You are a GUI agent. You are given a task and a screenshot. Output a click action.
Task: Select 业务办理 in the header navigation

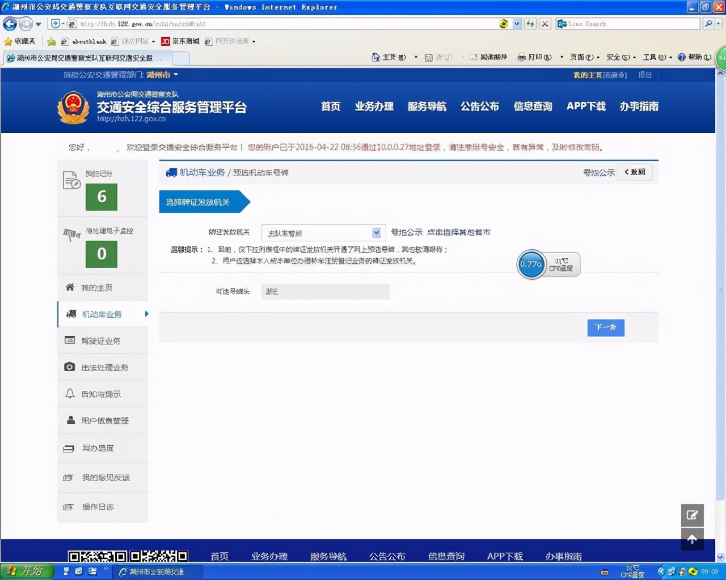click(x=374, y=106)
